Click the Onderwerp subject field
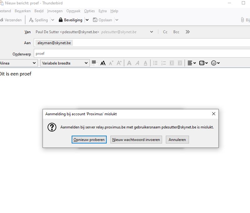Viewport: 250px width, 213px height. click(141, 54)
